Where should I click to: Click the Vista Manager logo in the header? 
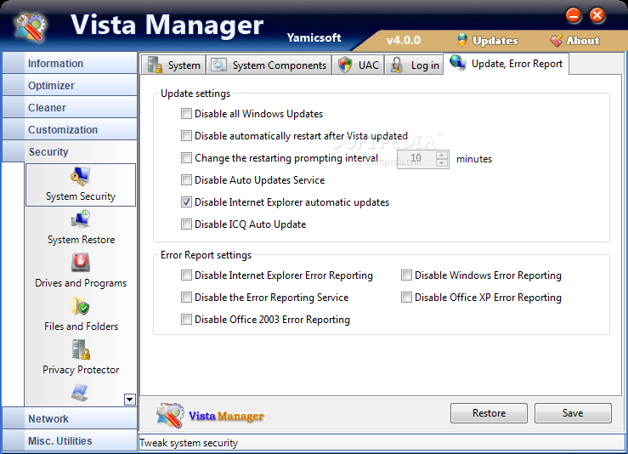pos(31,27)
